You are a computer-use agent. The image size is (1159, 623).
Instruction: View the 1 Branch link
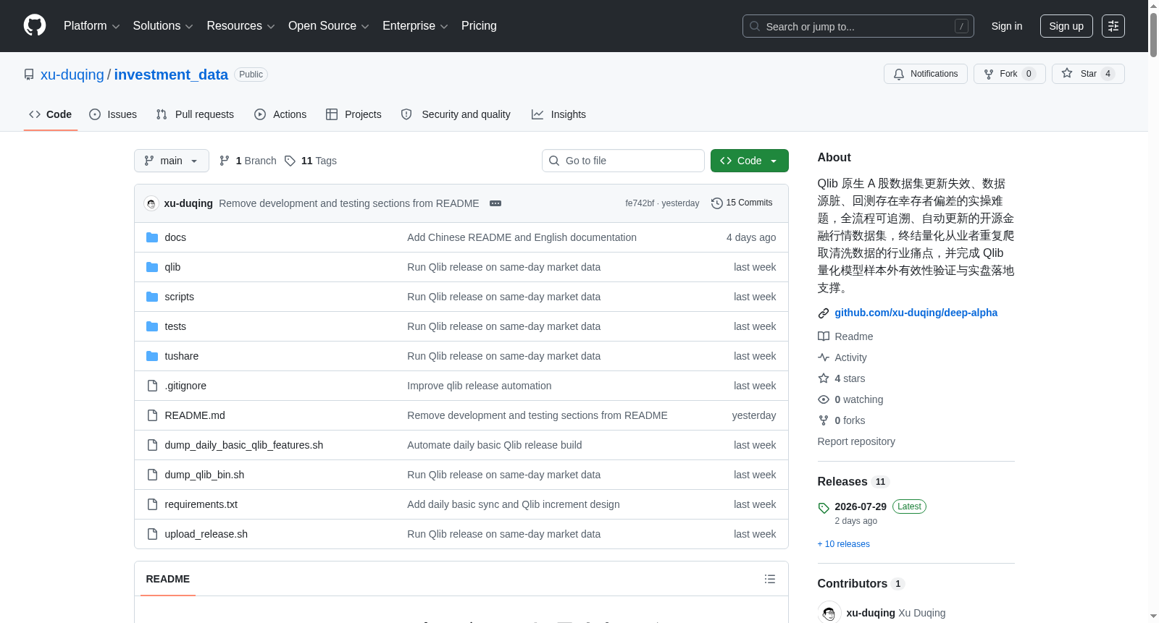[x=248, y=161]
